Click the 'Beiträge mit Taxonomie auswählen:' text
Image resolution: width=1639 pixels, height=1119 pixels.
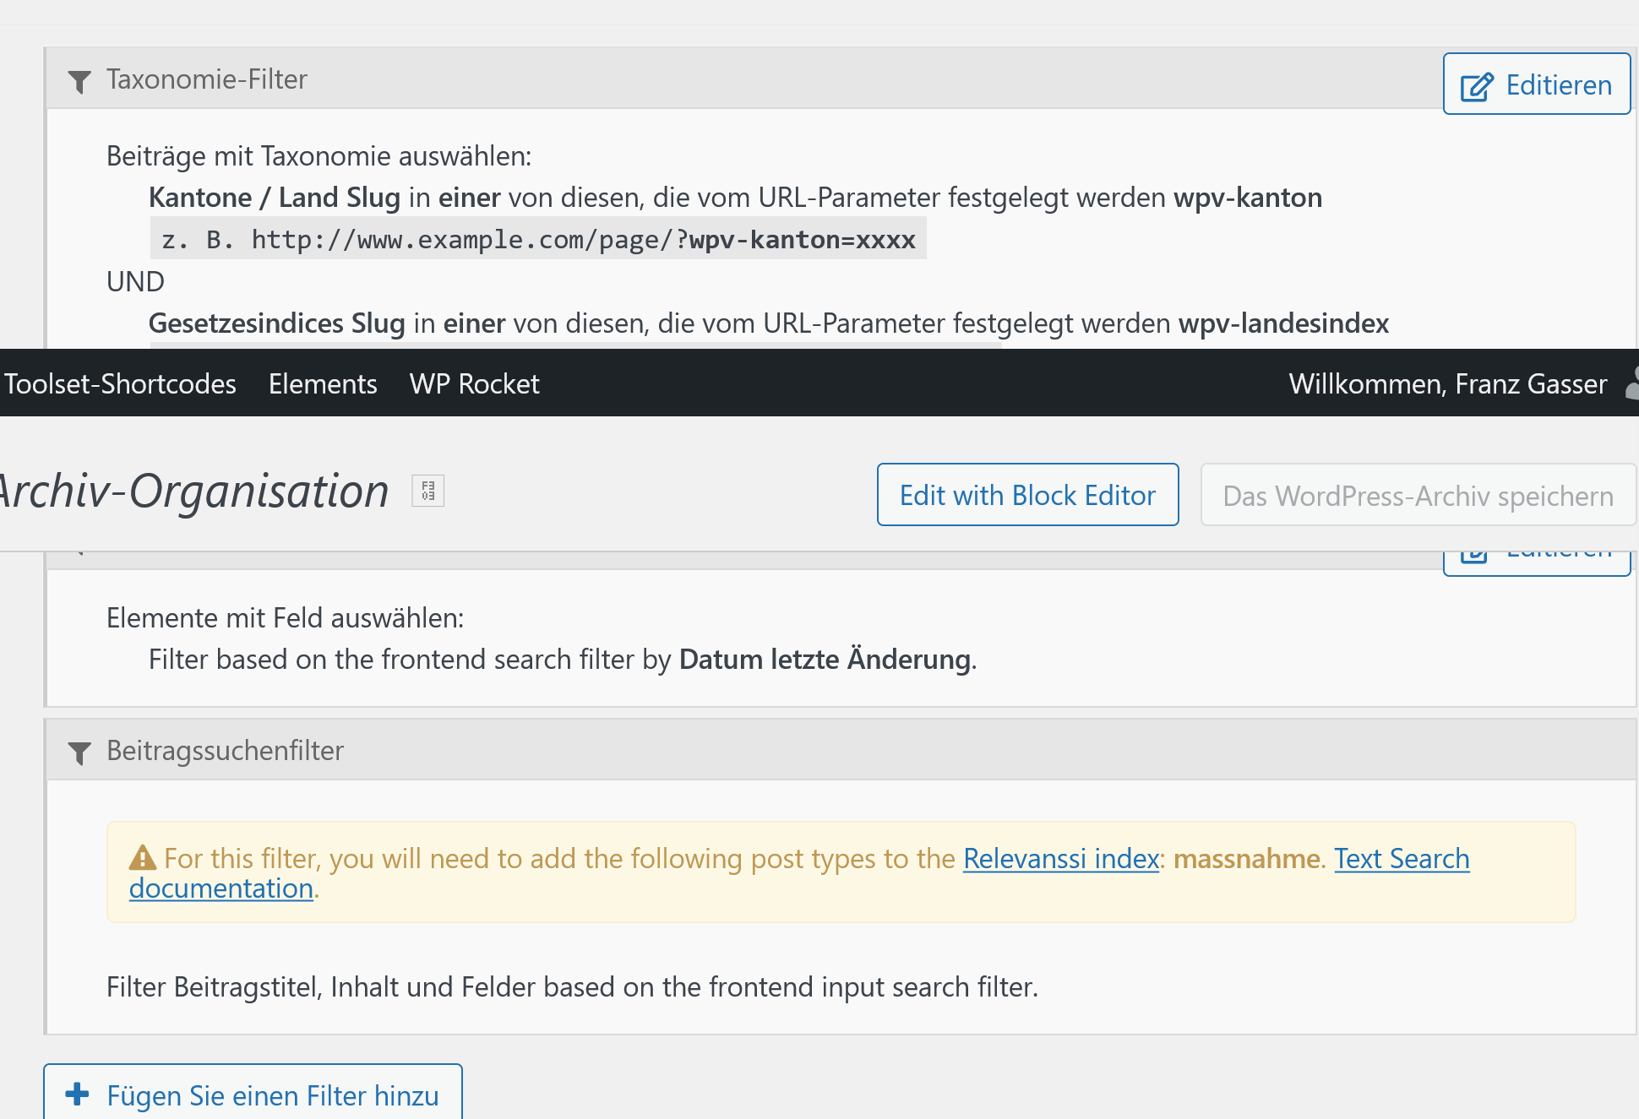319,155
